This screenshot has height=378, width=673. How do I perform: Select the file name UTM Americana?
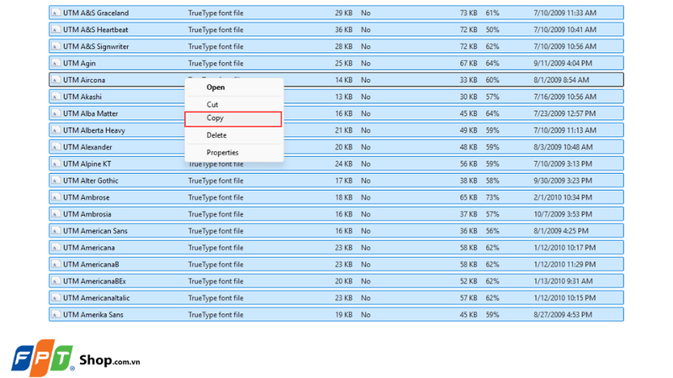(x=89, y=247)
